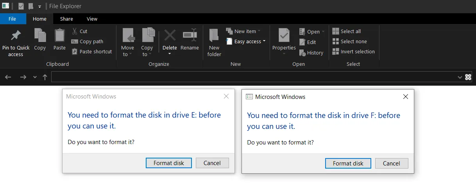Click Format disk for drive F:
476x183 pixels.
[348, 164]
